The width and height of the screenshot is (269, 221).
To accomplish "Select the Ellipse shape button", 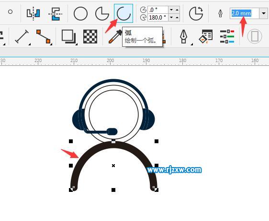I will [x=80, y=13].
